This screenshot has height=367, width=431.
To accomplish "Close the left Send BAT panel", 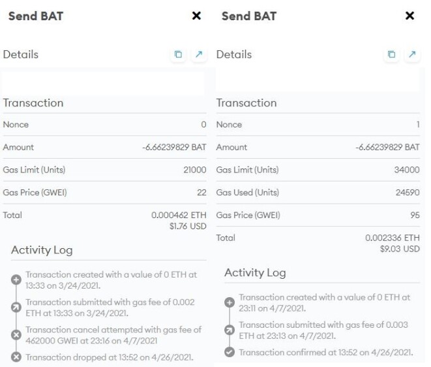I will [x=196, y=16].
